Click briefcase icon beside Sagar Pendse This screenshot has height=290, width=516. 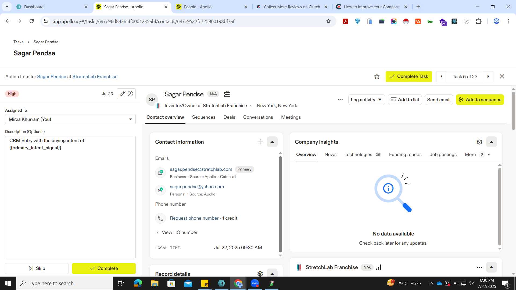pyautogui.click(x=227, y=94)
